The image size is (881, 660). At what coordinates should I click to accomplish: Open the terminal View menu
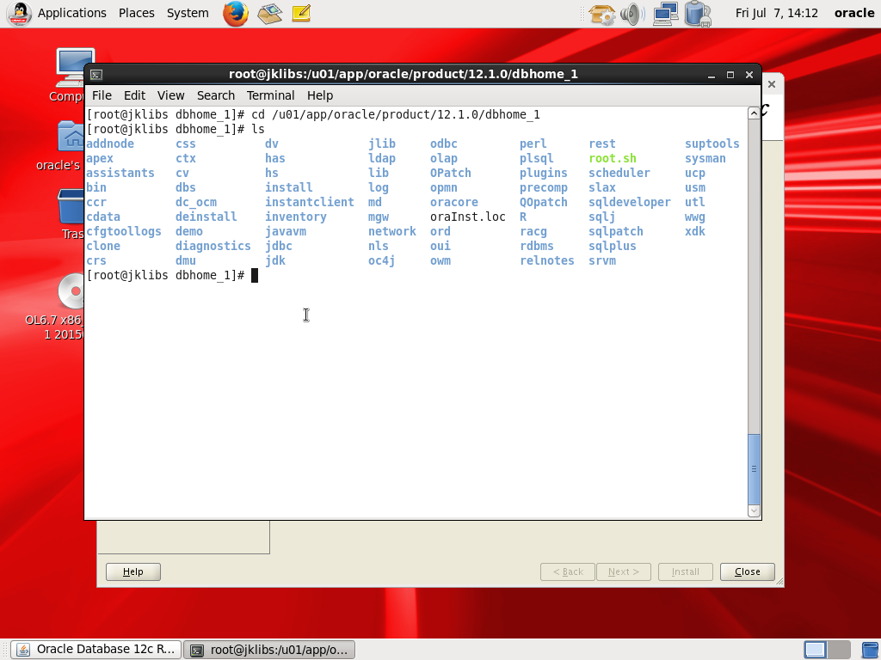(x=171, y=95)
